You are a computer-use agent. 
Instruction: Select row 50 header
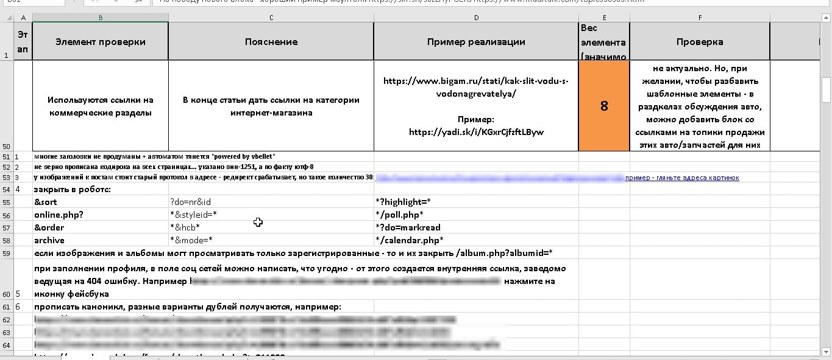[7, 106]
